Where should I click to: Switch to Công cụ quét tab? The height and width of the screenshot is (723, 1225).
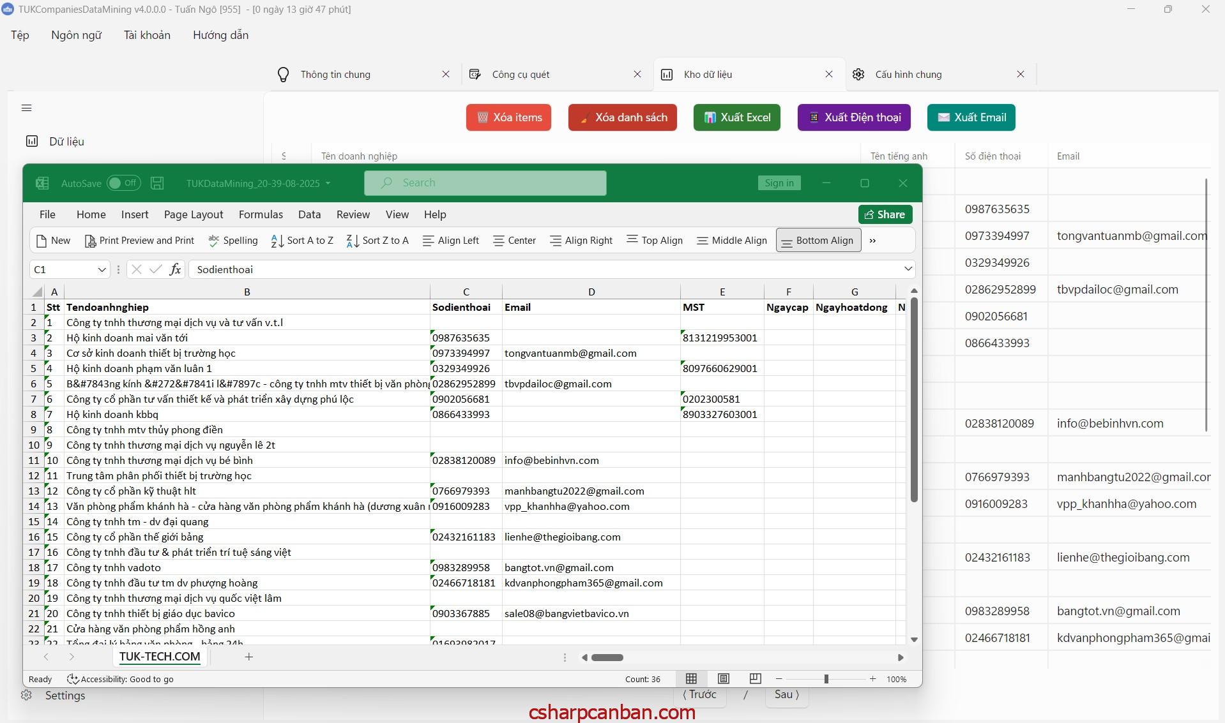point(521,75)
